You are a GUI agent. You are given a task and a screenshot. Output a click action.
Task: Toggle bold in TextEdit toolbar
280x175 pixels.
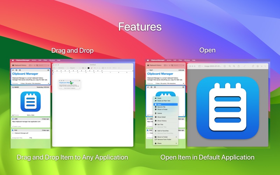pyautogui.click(x=95, y=68)
